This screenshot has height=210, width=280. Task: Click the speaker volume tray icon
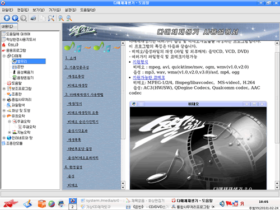[x=222, y=204]
